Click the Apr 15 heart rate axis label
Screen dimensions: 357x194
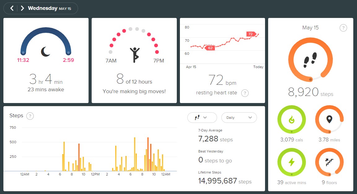click(191, 67)
